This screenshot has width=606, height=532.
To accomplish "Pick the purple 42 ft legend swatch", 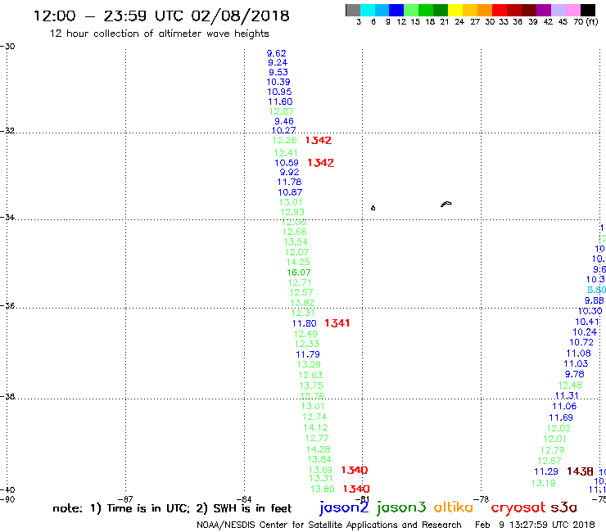I will (x=544, y=10).
